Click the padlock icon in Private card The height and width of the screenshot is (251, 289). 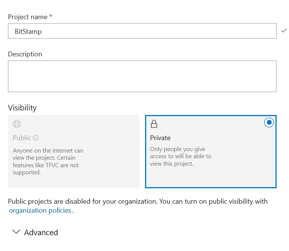coord(154,124)
